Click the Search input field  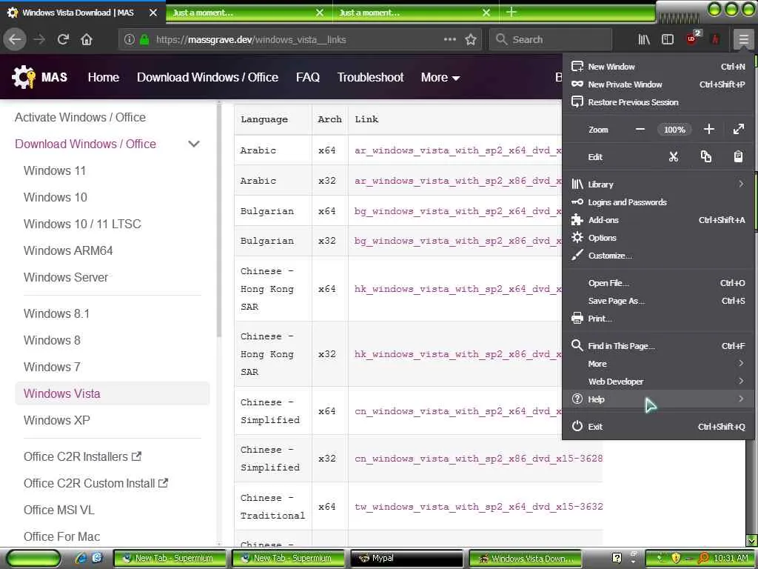pos(551,39)
